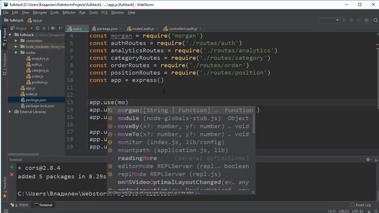Click app.js breadcrumb in navigation bar
379x213 pixels.
click(x=35, y=21)
